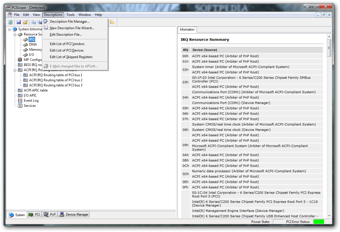The height and width of the screenshot is (232, 340).
Task: Click the Copy toolbar icon
Action: click(x=33, y=22)
